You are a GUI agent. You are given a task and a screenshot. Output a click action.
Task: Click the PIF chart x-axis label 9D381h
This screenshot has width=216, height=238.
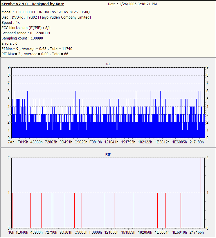(66, 232)
